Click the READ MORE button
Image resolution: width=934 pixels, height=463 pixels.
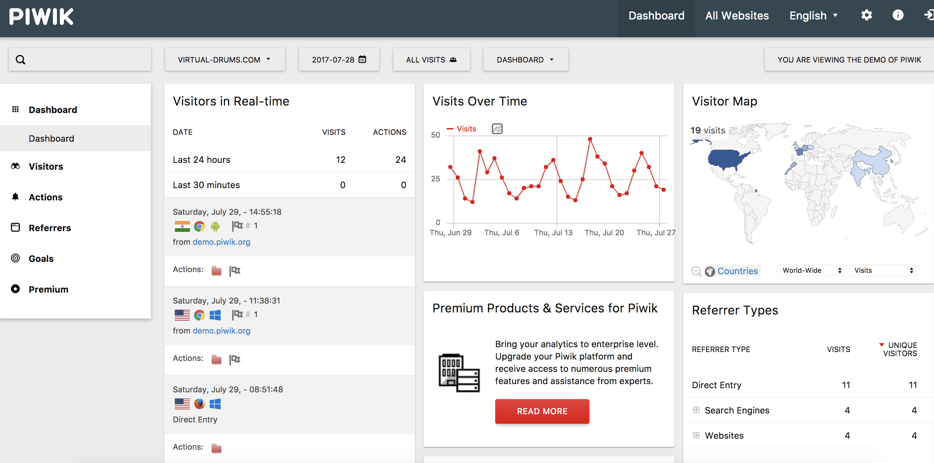[542, 411]
